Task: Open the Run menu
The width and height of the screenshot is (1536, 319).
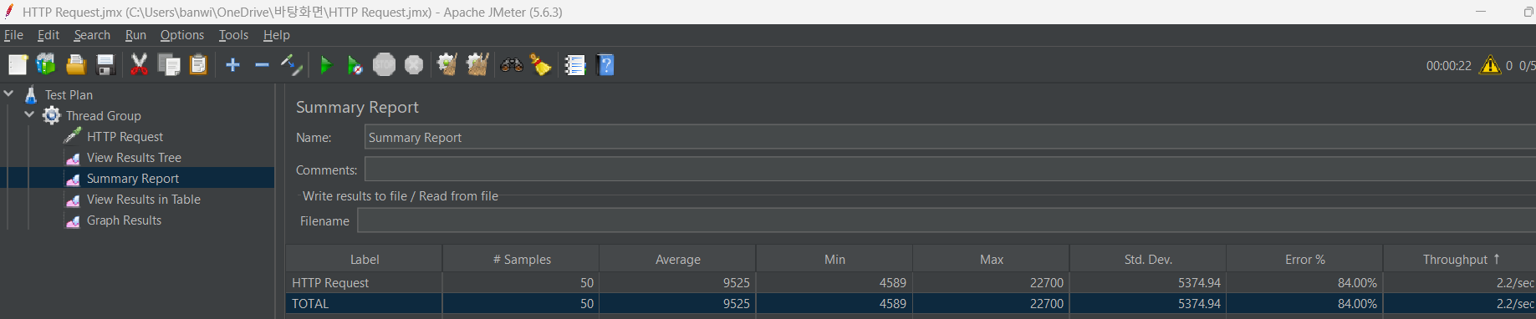Action: click(135, 35)
